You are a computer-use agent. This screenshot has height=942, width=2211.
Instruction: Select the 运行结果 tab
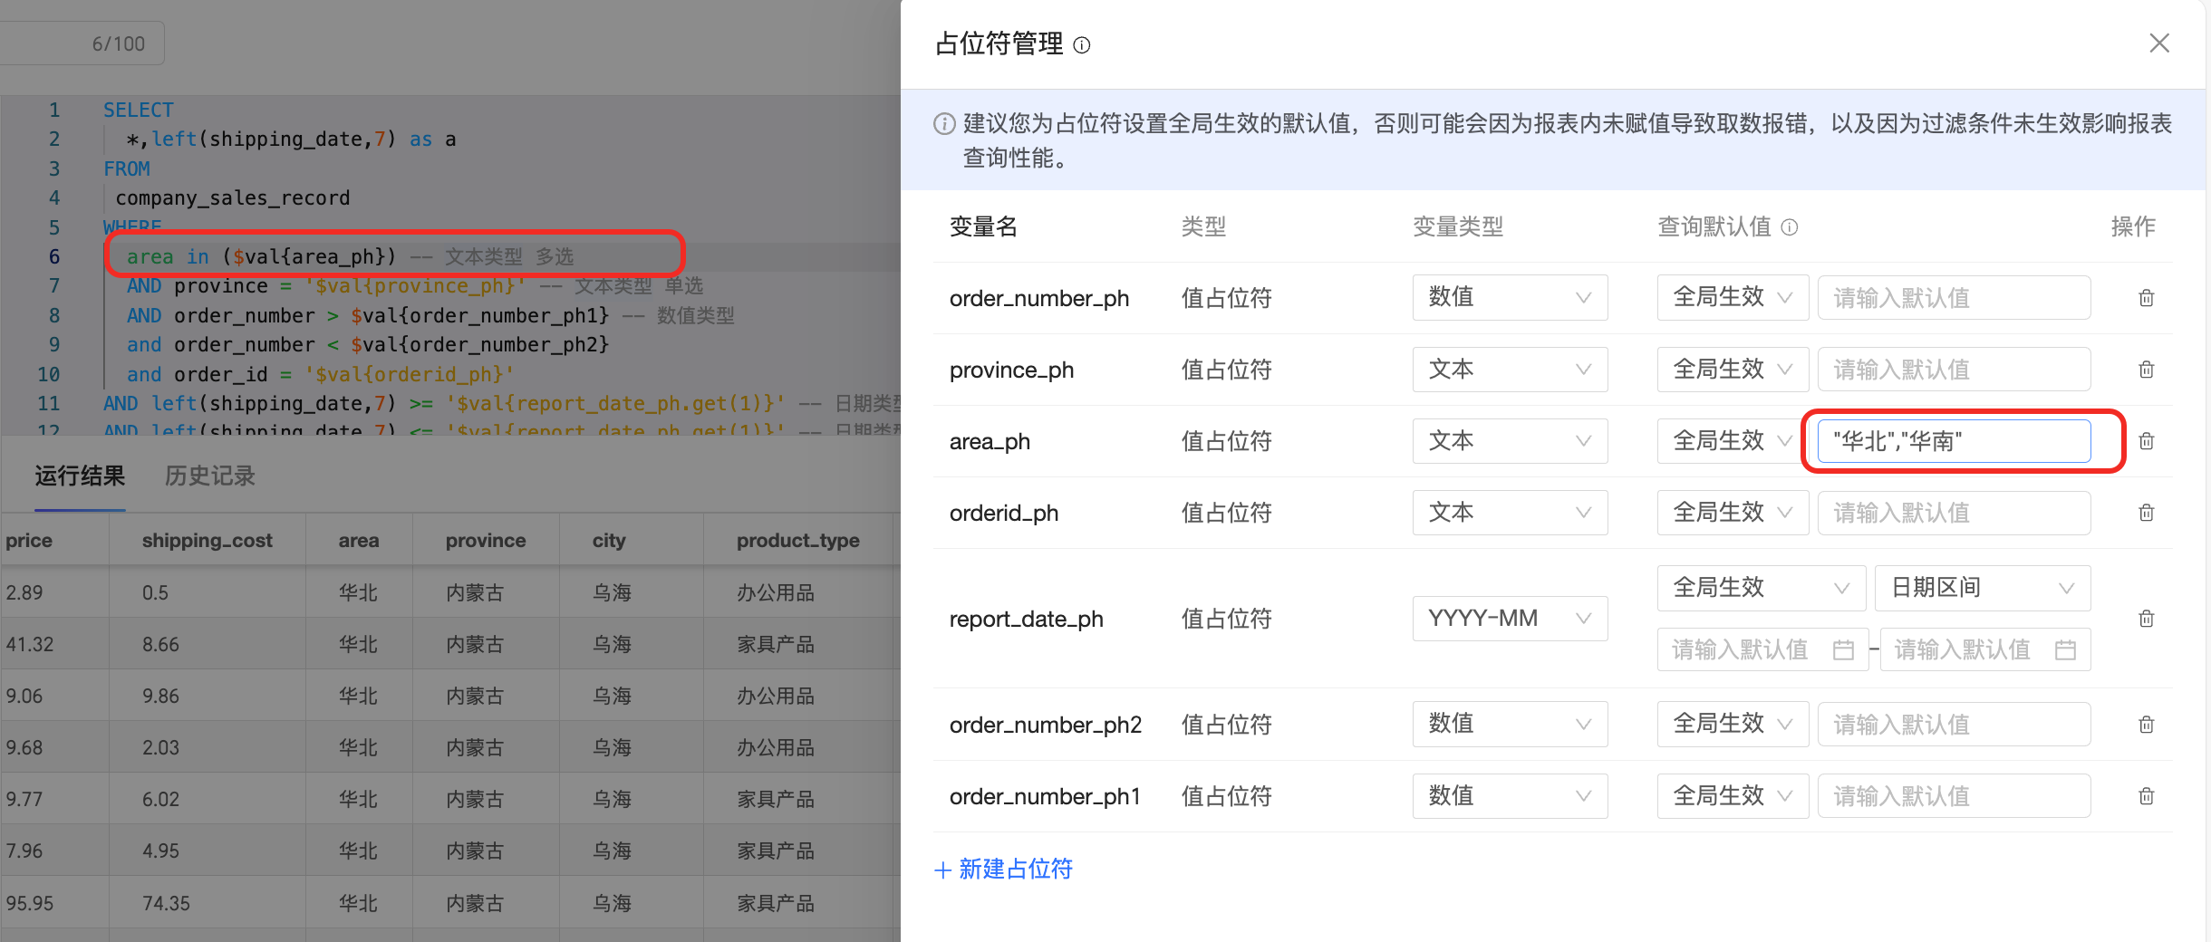click(80, 476)
